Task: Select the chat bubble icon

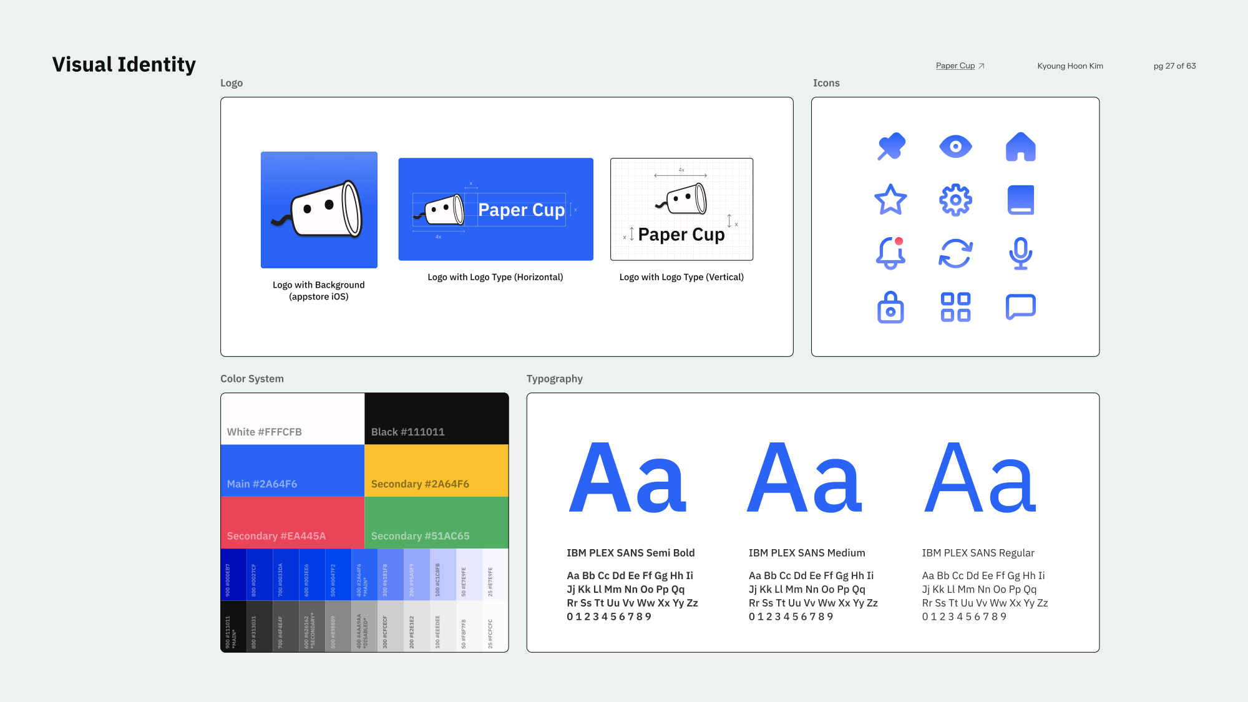Action: (1021, 307)
